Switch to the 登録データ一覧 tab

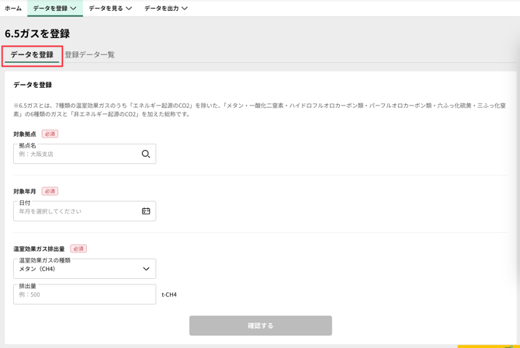click(x=89, y=55)
